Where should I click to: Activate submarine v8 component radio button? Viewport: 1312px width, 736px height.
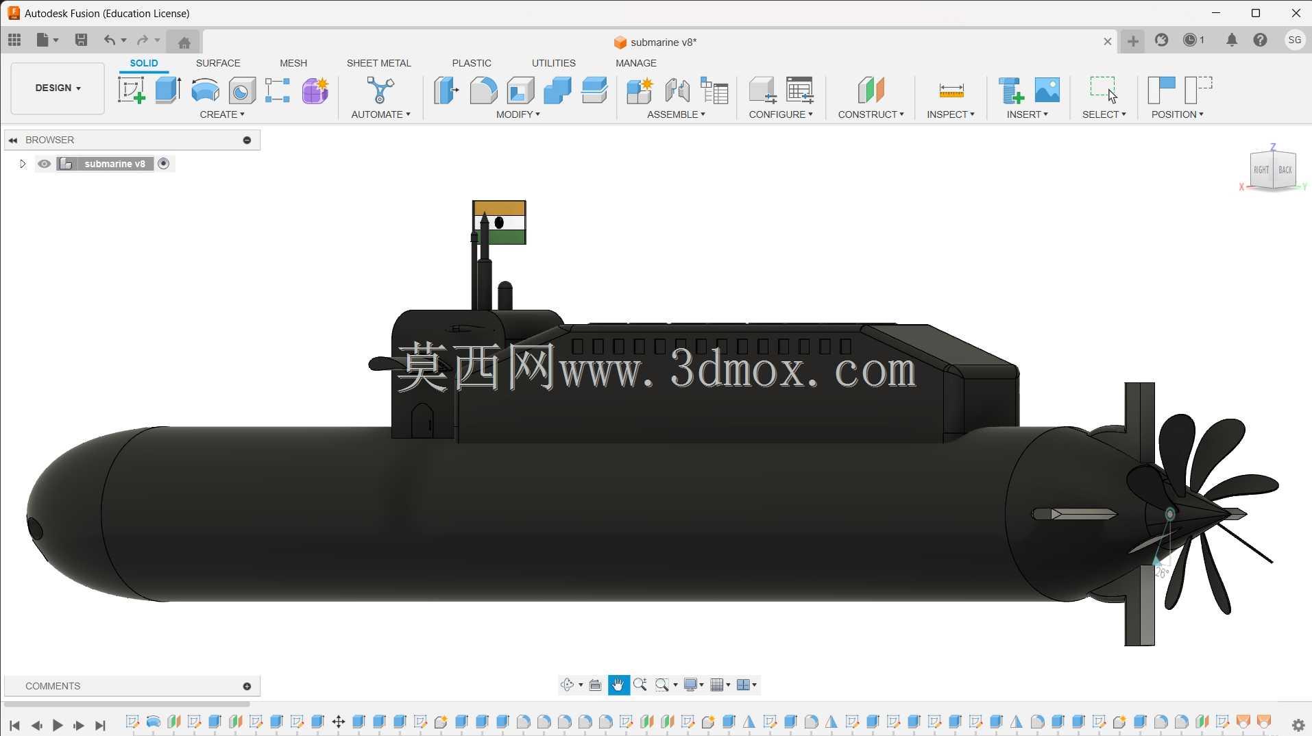(x=164, y=164)
